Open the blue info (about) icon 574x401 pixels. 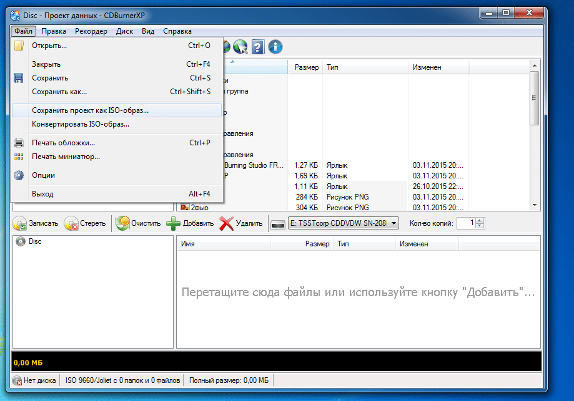pos(275,47)
